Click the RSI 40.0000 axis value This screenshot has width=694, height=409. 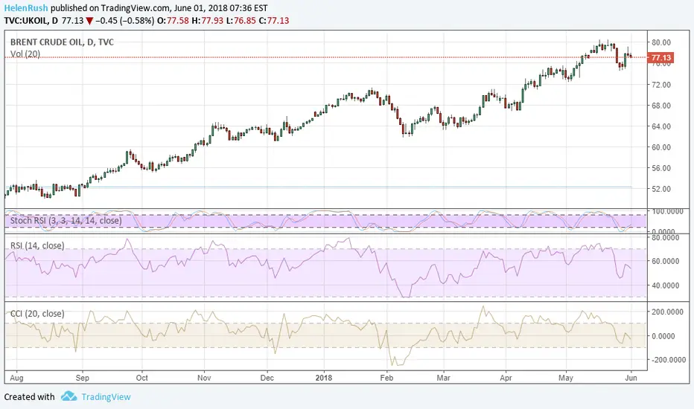[x=665, y=286]
